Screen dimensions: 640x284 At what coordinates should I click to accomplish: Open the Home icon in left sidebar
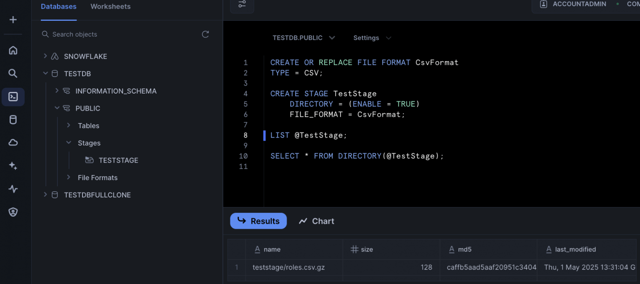[x=13, y=51]
